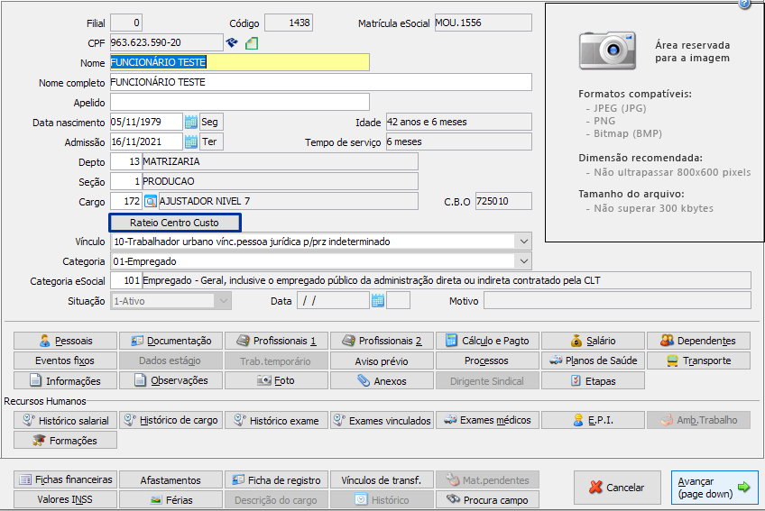Screen dimensions: 765x511
Task: Open the Cálculo e Pagto section
Action: pyautogui.click(x=487, y=341)
